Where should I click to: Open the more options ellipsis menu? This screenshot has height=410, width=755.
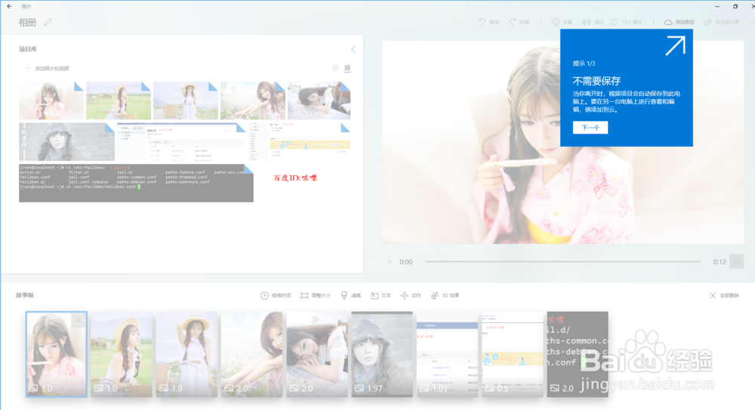752,22
